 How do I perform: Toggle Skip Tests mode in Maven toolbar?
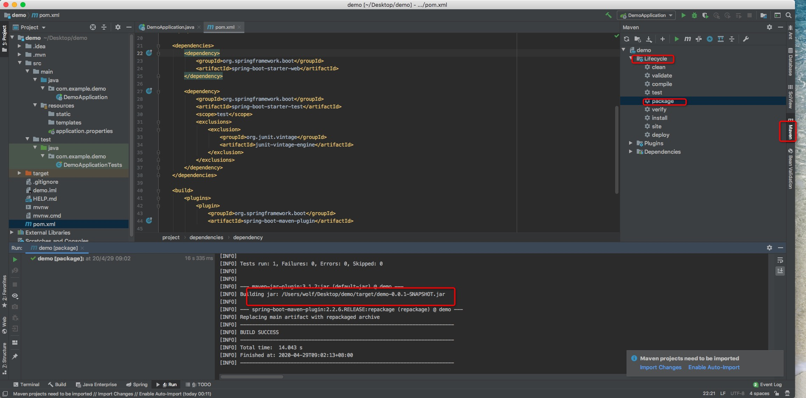[709, 39]
